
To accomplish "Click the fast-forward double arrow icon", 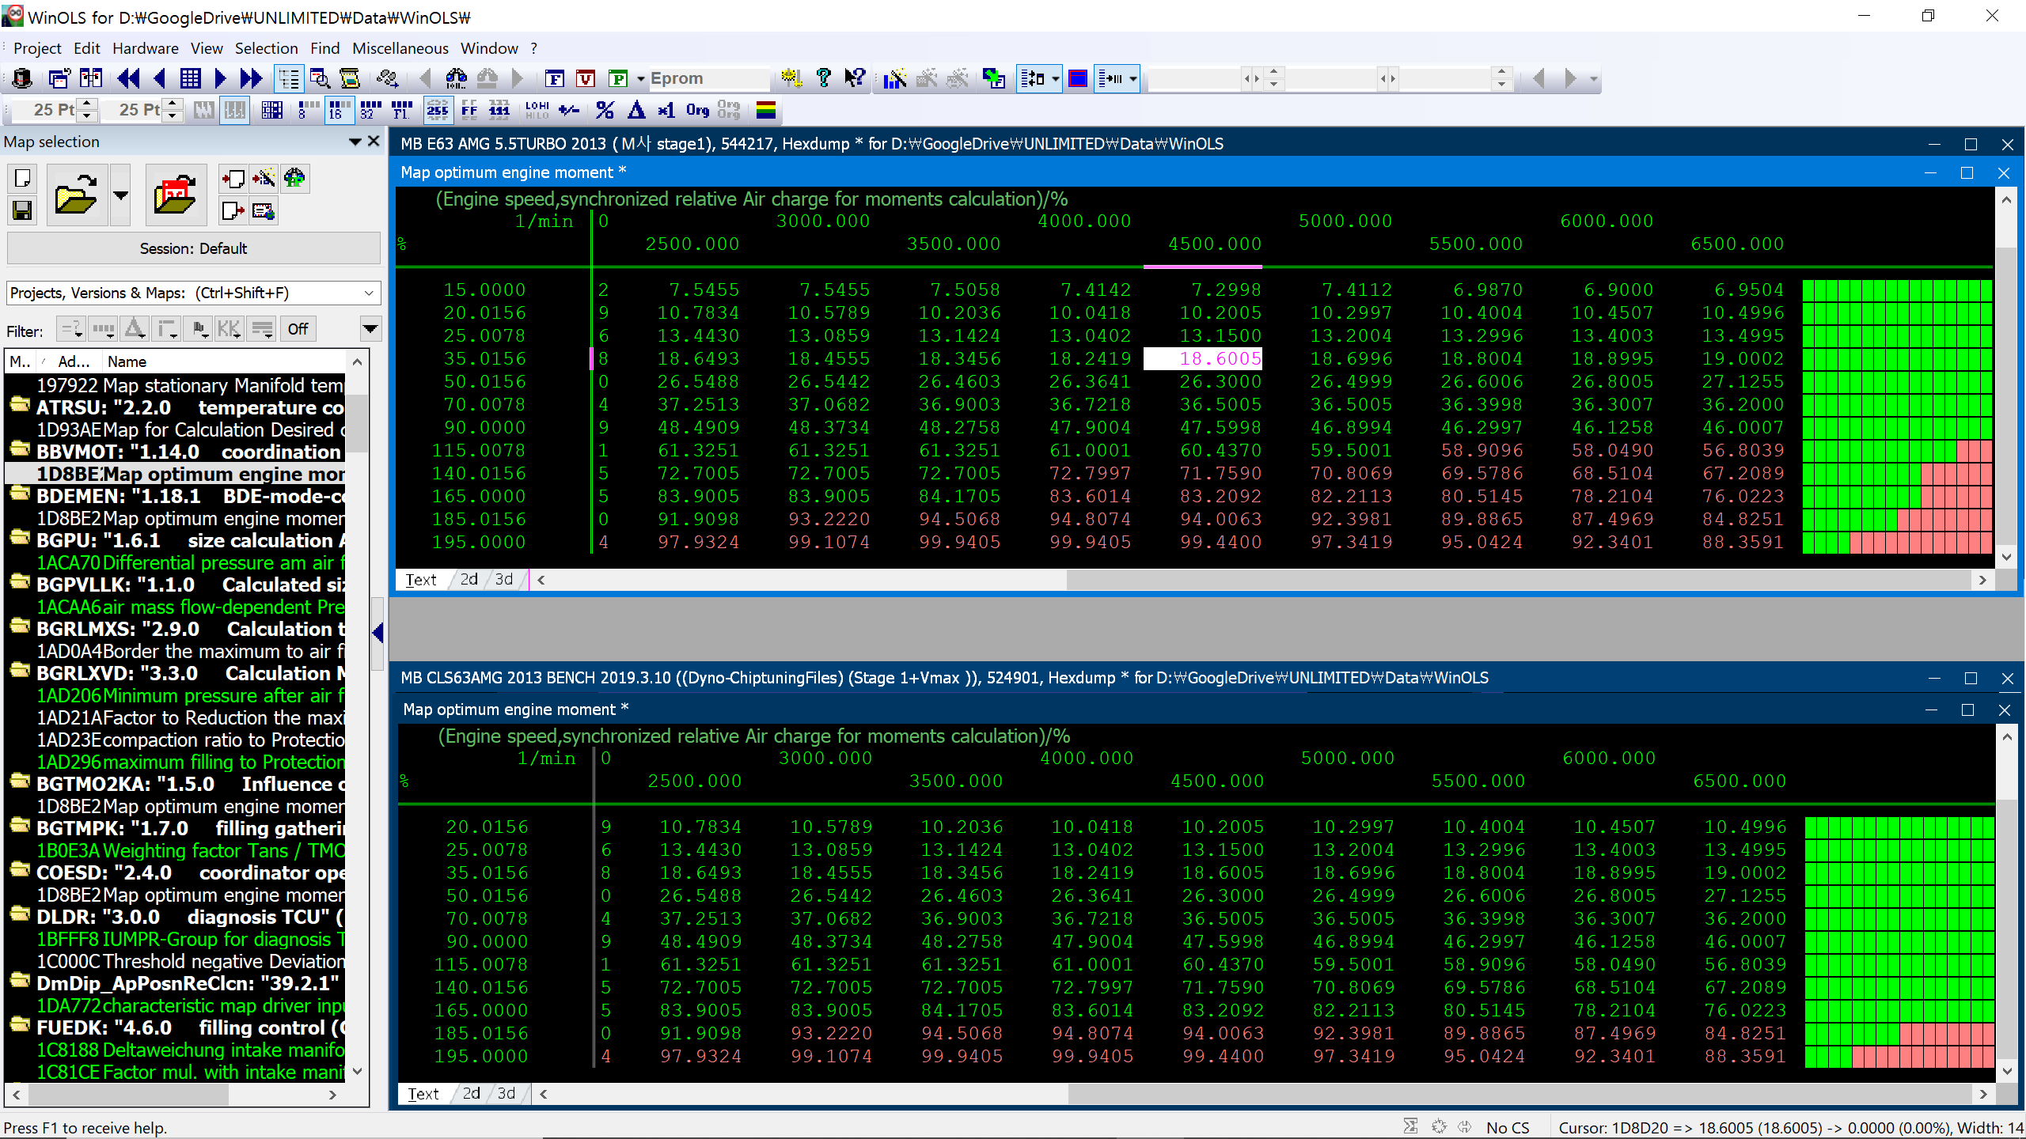I will 251,78.
